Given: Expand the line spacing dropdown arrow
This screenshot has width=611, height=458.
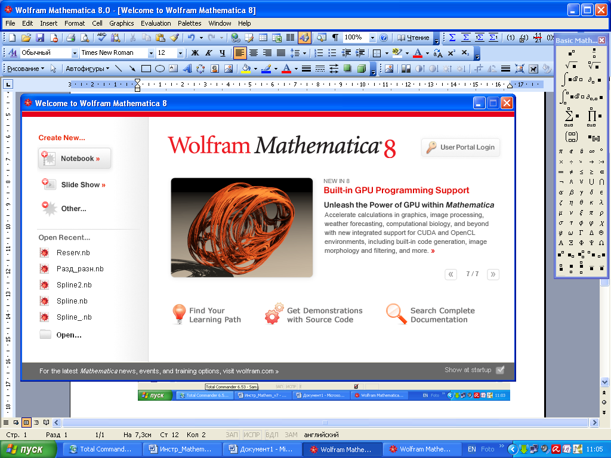Looking at the screenshot, I should pos(304,53).
